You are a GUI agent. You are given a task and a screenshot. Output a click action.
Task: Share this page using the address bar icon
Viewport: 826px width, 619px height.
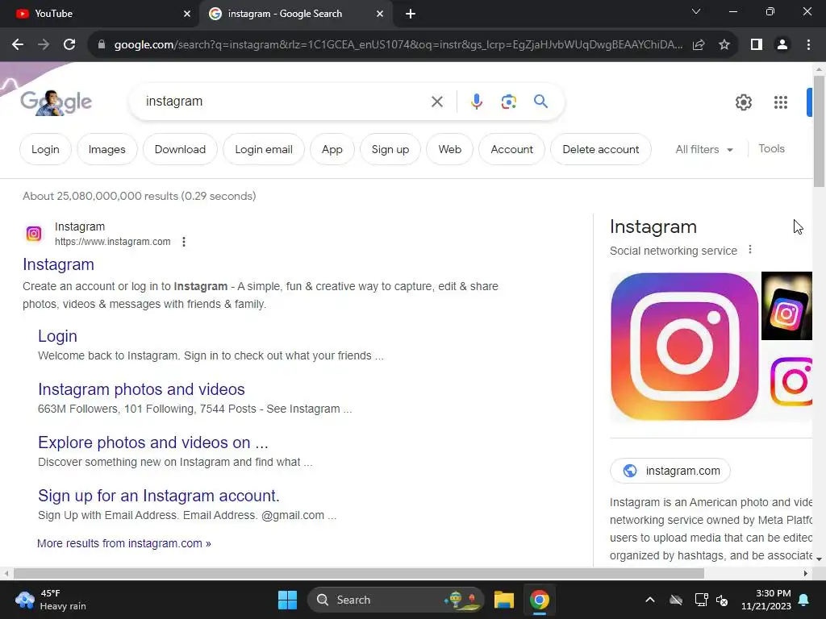click(x=699, y=45)
